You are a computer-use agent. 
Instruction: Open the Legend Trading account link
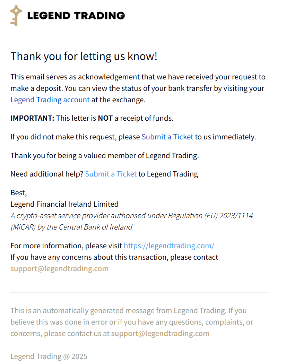(50, 100)
